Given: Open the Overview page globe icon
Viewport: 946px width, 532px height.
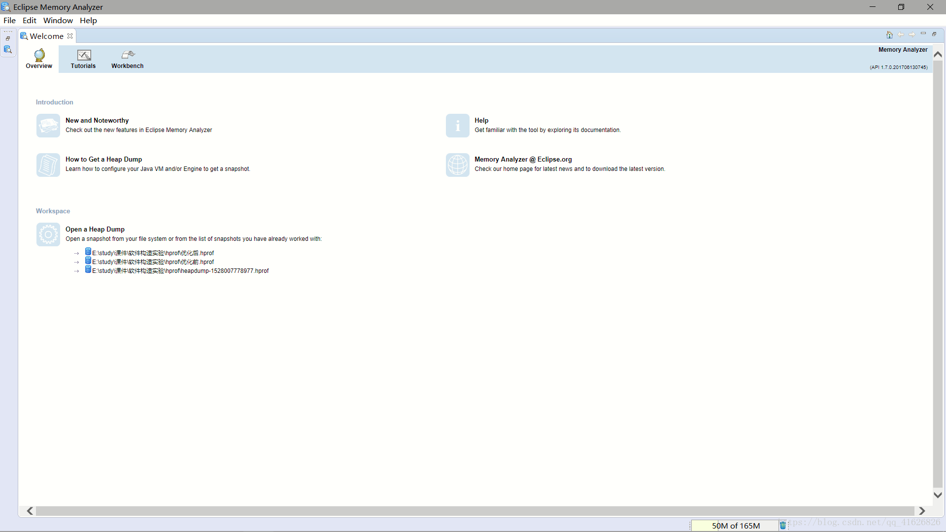Looking at the screenshot, I should 39,55.
